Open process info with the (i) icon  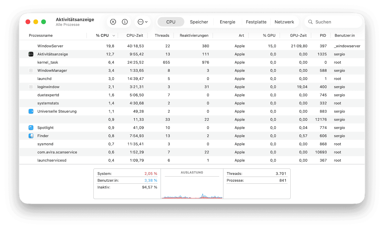pos(125,22)
